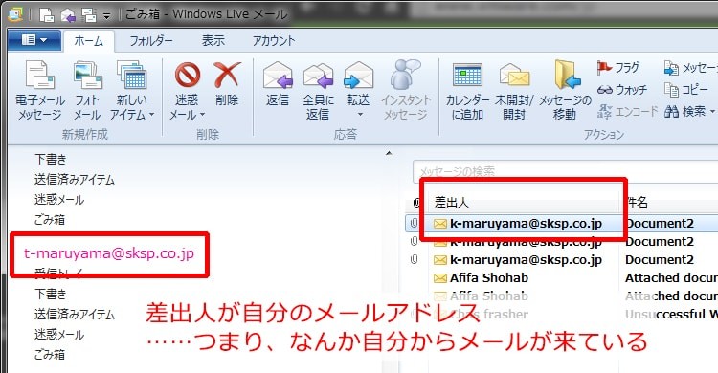Add to calendar with カレンダーに追加

(x=467, y=91)
